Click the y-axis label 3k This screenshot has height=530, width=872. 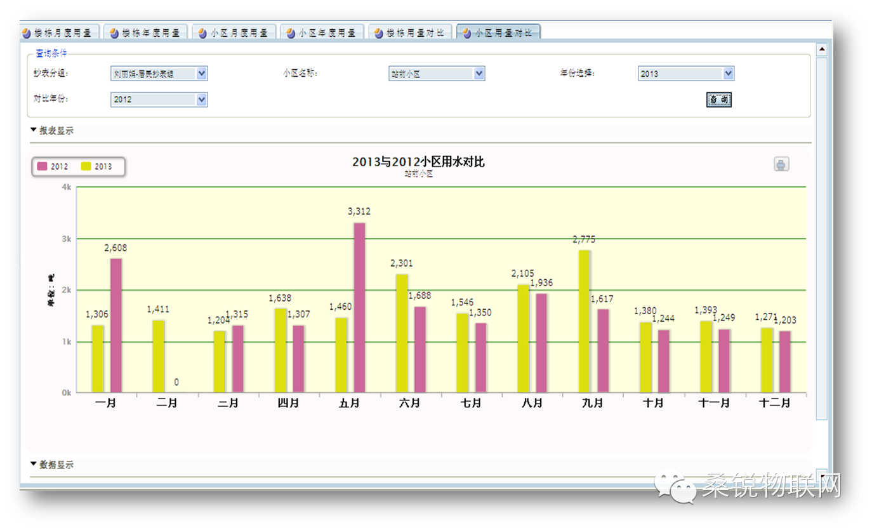click(x=66, y=239)
